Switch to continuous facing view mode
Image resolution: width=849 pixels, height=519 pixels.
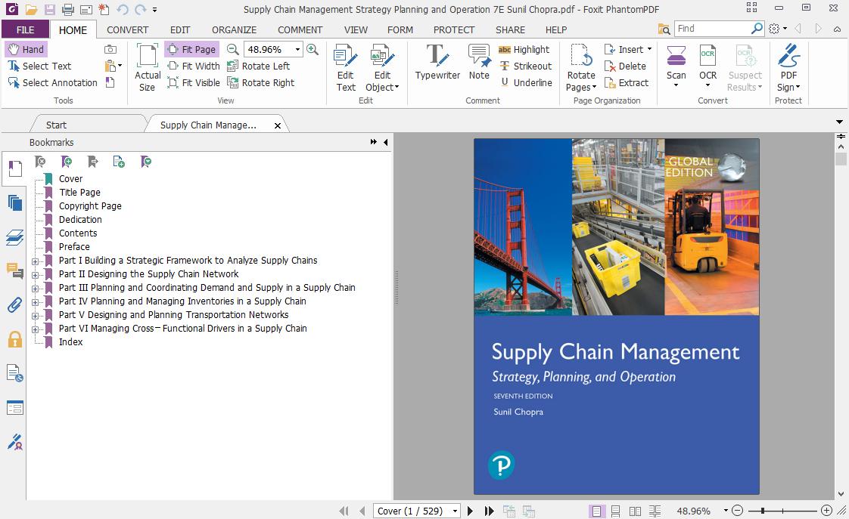(655, 511)
